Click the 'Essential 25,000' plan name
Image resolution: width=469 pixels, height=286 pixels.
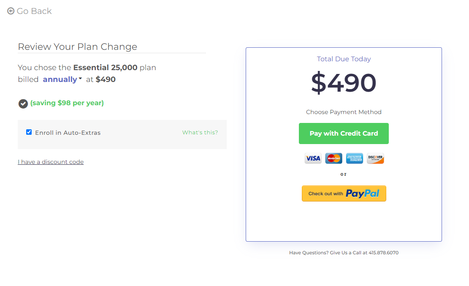click(x=105, y=68)
